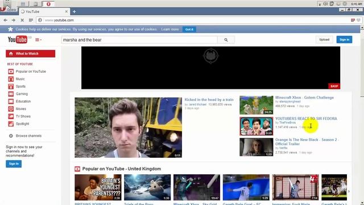Open the Trials of the Poro thumbnail
364x205 pixels.
click(147, 187)
